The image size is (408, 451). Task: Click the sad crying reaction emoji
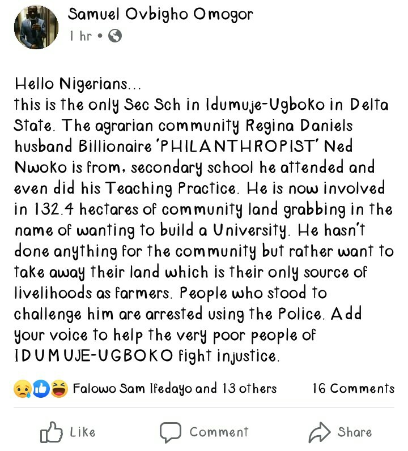(x=22, y=388)
